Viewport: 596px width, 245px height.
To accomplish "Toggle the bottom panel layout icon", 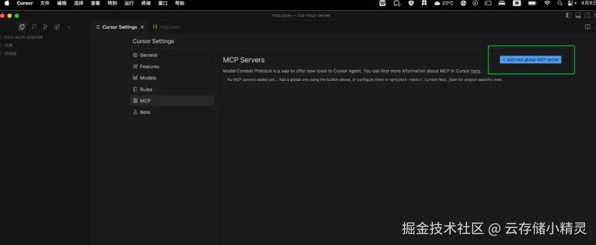I will click(578, 15).
